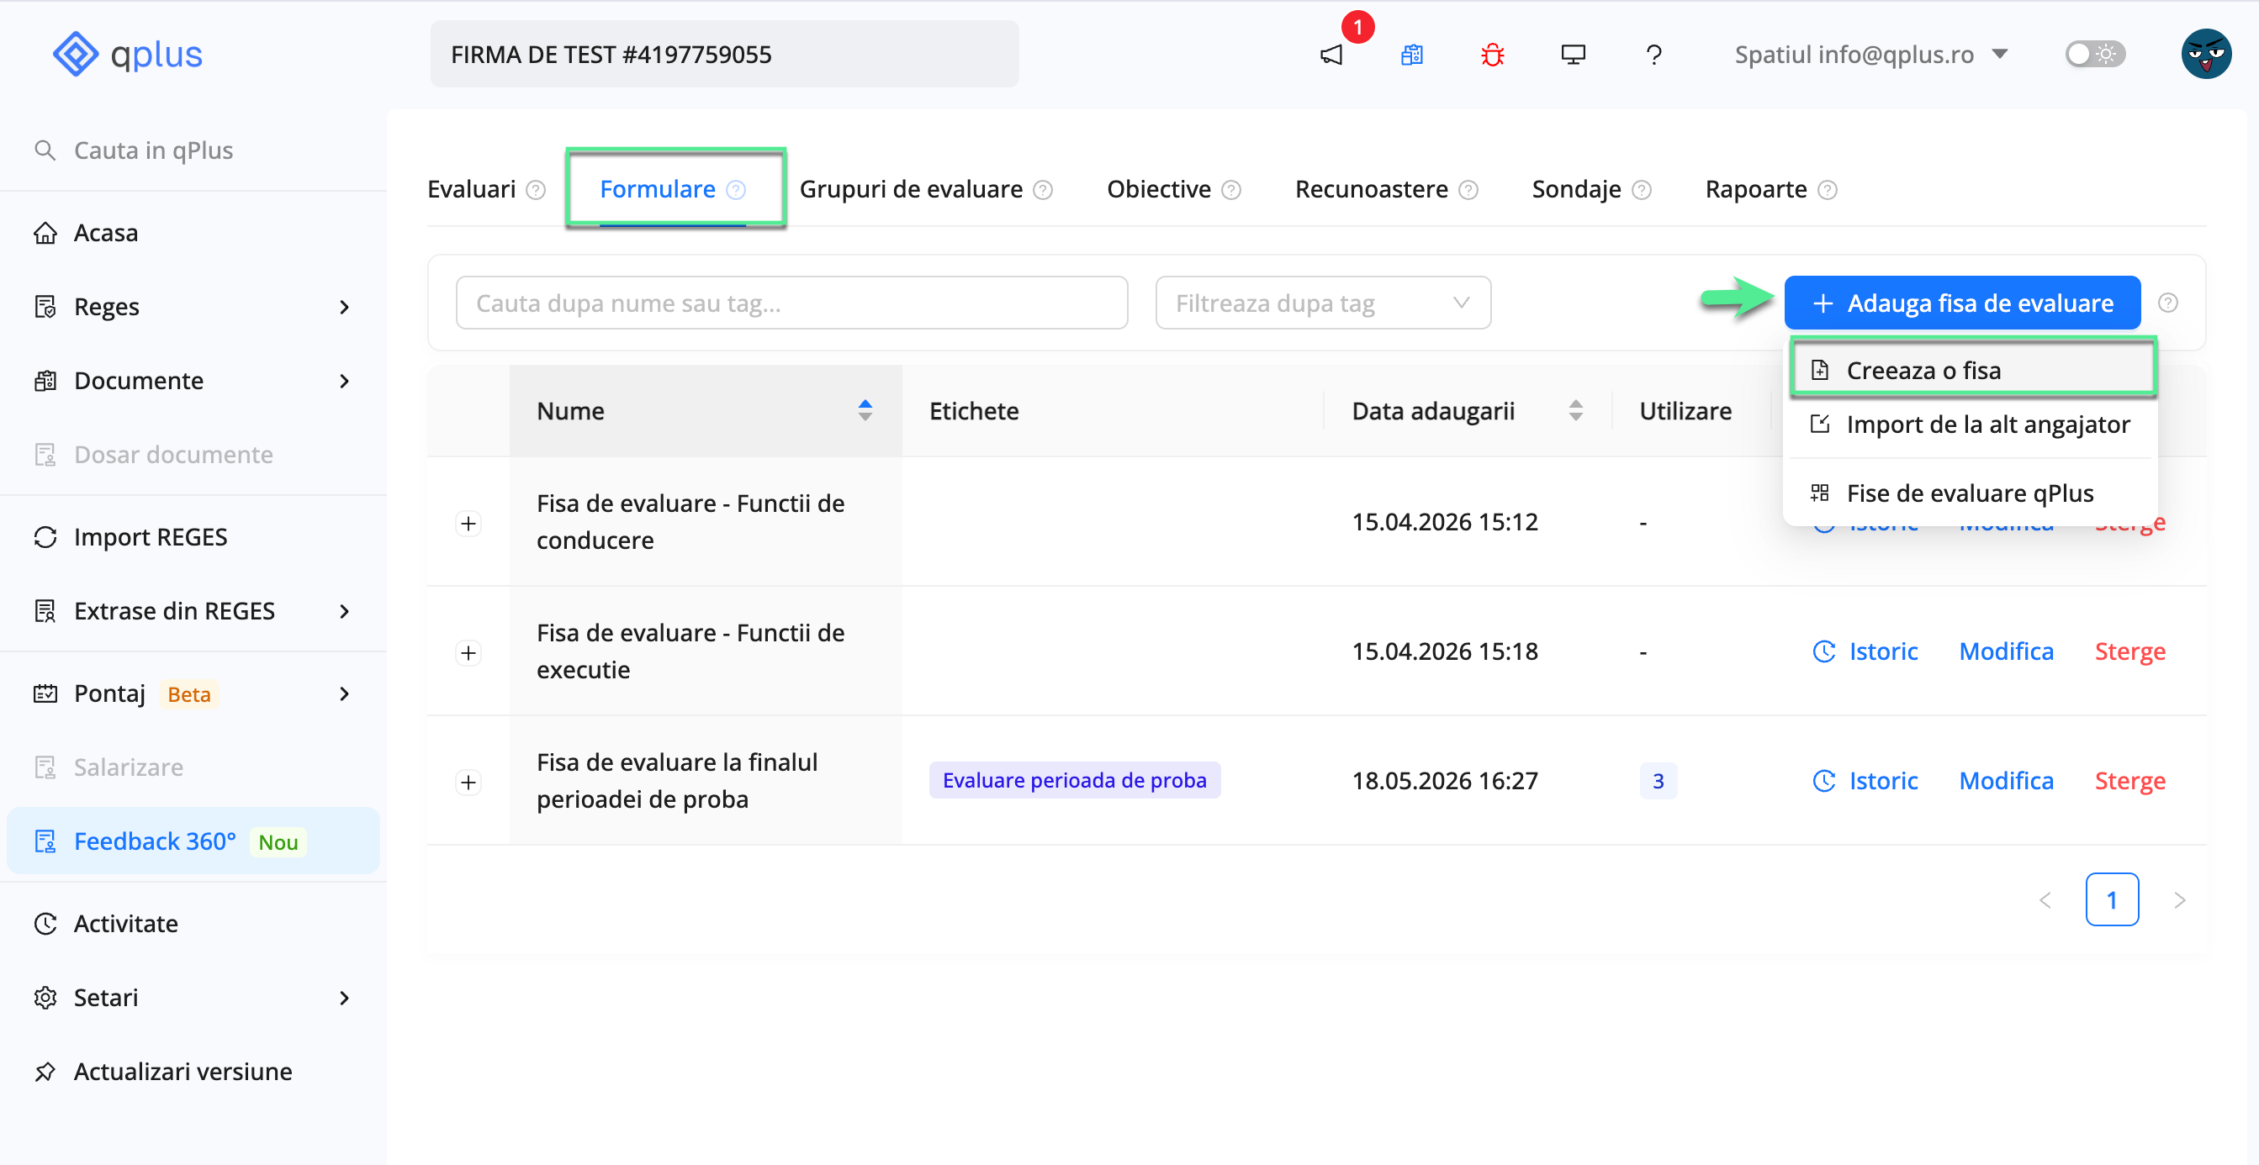Expand the finalul perioadei de proba row
This screenshot has width=2259, height=1165.
(x=468, y=782)
